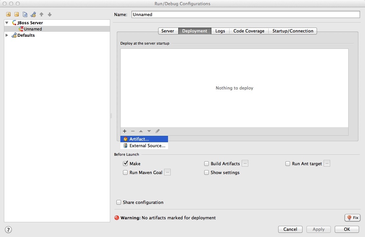Click the Name input field
The image size is (365, 237).
point(246,14)
